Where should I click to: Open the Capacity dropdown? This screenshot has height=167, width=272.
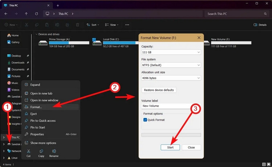click(171, 52)
